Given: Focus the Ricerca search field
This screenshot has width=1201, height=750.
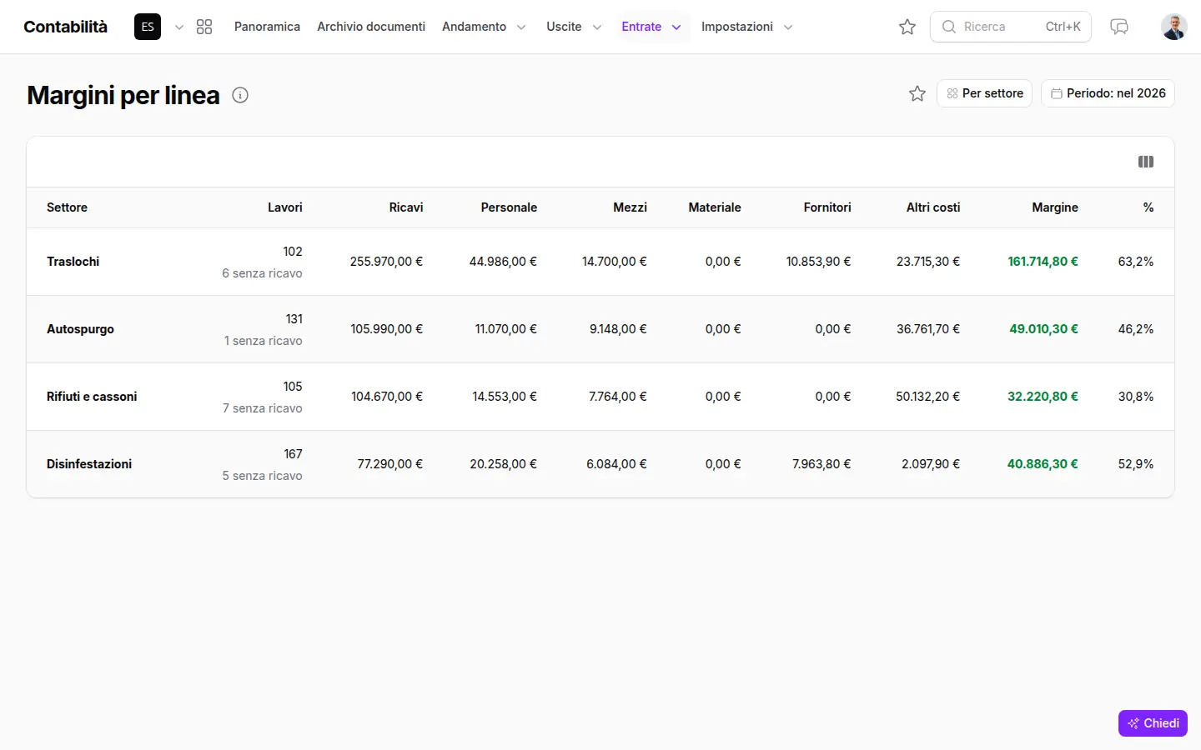Looking at the screenshot, I should point(1010,27).
